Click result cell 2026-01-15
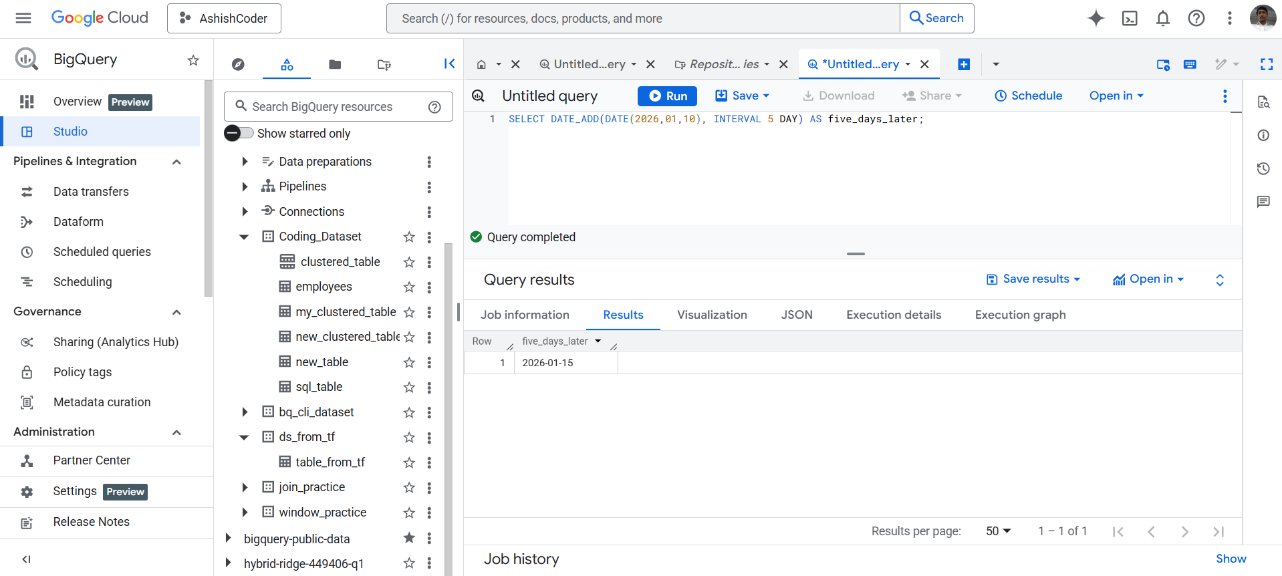This screenshot has width=1282, height=576. point(547,363)
